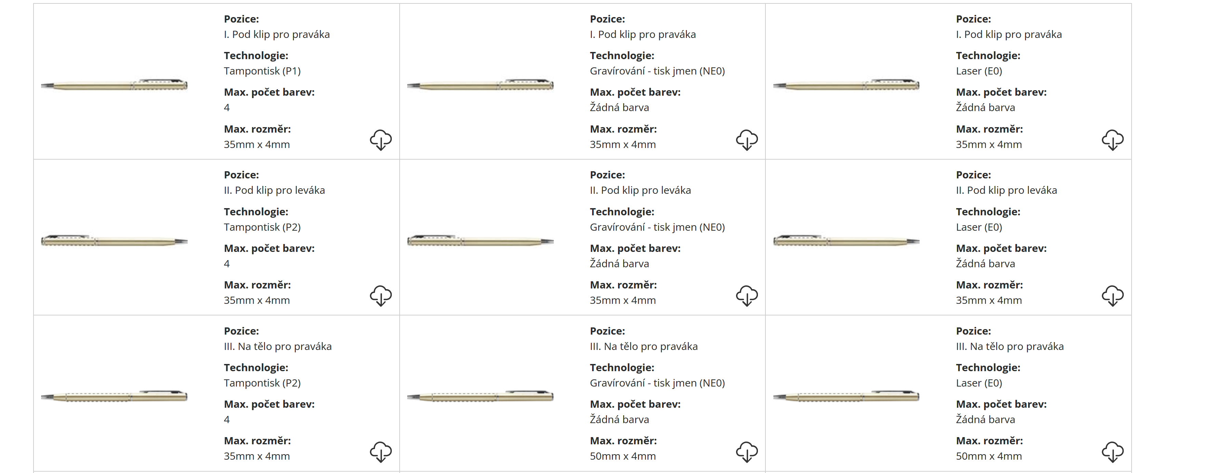Download template for position III Tampontisk (P2)
Screen dimensions: 1228x473
point(381,451)
